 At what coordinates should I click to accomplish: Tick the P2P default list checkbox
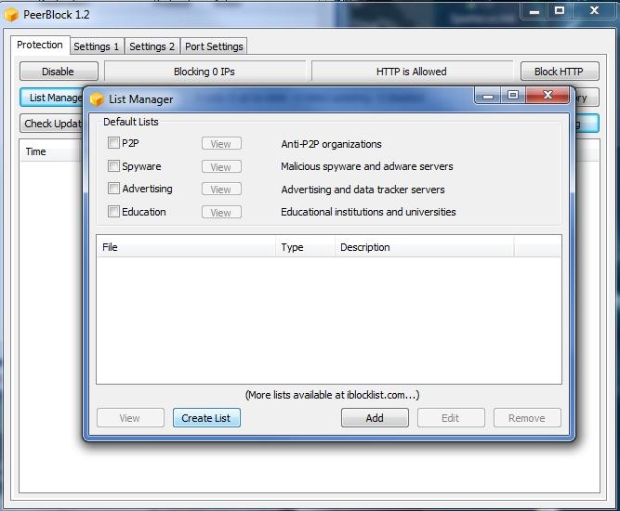(x=113, y=143)
